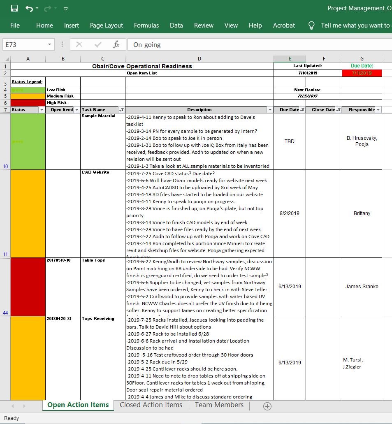The image size is (392, 424).
Task: Open the Responsible column filter dropdown
Action: tap(378, 110)
